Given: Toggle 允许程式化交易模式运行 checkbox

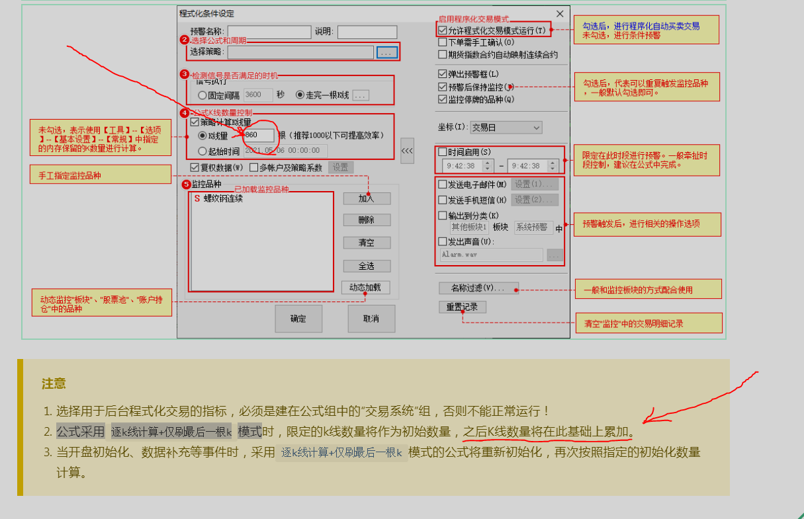Looking at the screenshot, I should coord(443,30).
